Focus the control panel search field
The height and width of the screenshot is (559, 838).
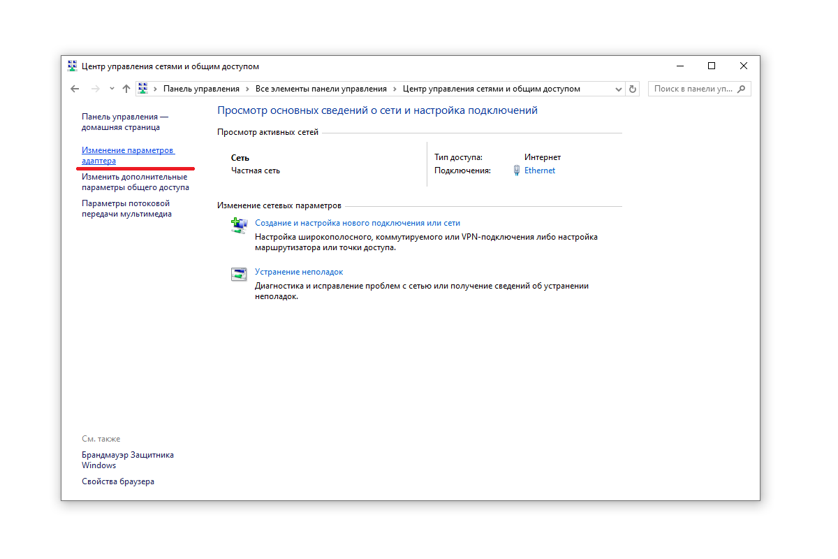pyautogui.click(x=700, y=89)
